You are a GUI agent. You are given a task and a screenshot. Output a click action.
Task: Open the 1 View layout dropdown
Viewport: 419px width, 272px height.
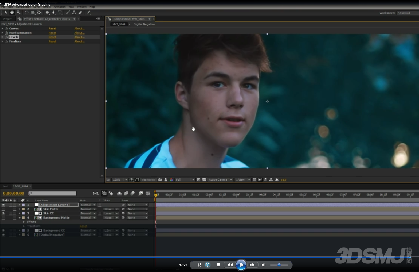click(x=243, y=180)
